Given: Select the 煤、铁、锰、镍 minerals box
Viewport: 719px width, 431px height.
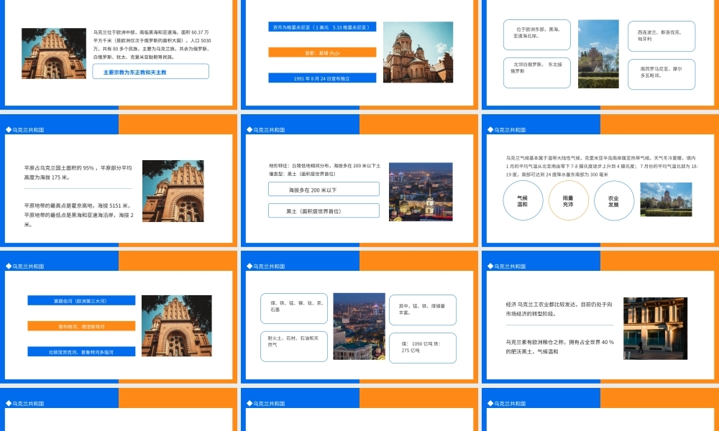Looking at the screenshot, I should (294, 308).
